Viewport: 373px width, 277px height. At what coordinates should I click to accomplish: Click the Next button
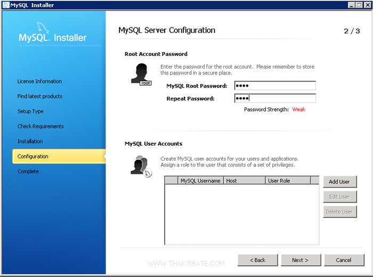299,260
